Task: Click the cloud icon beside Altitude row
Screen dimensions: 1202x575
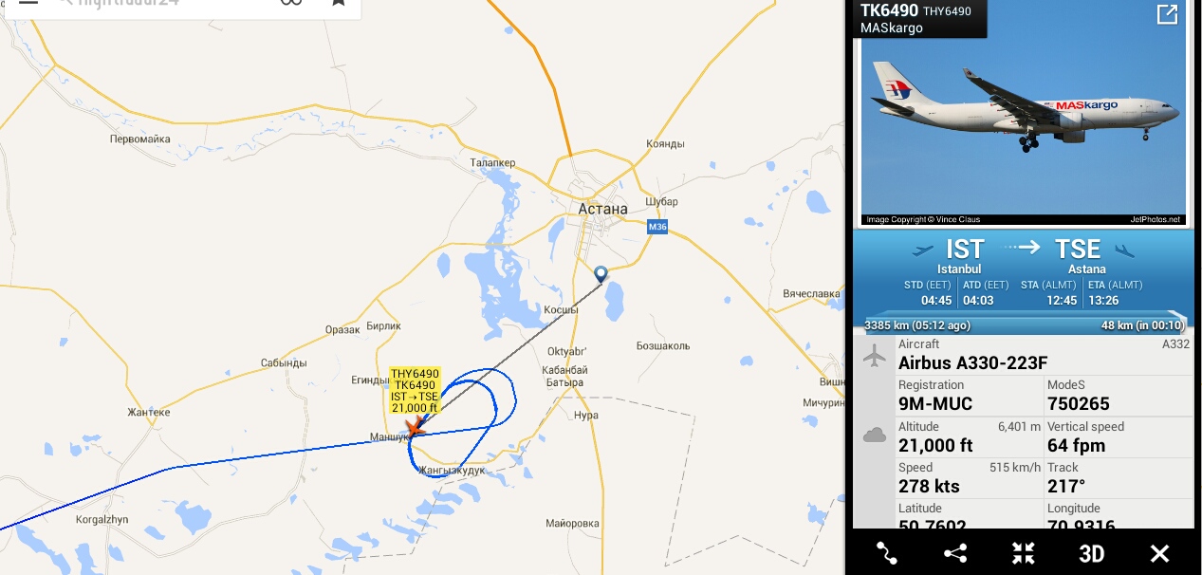Action: pos(874,436)
